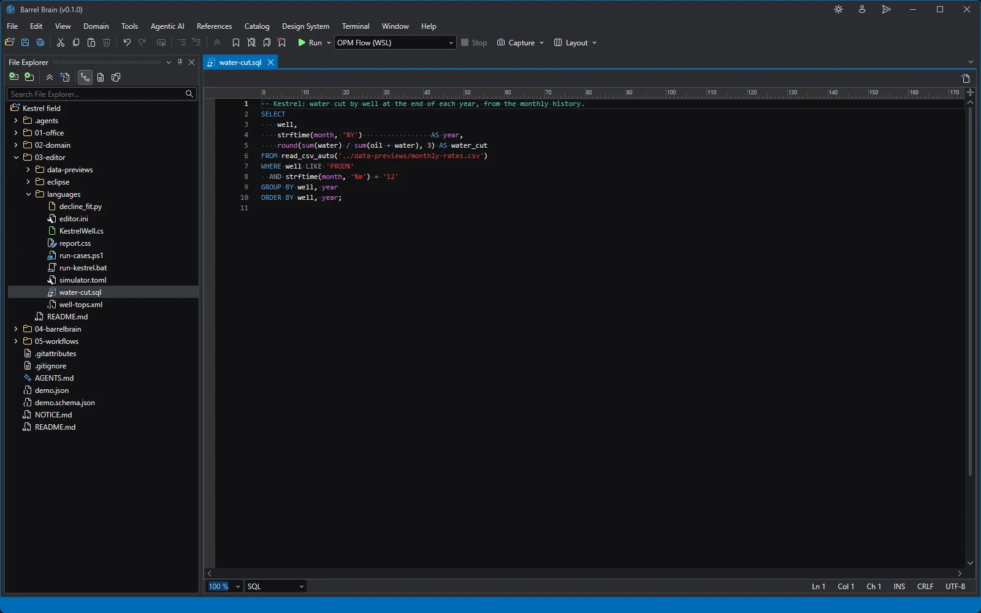Toggle a bookmark on the current line
Screen dimensions: 981x613
click(236, 42)
